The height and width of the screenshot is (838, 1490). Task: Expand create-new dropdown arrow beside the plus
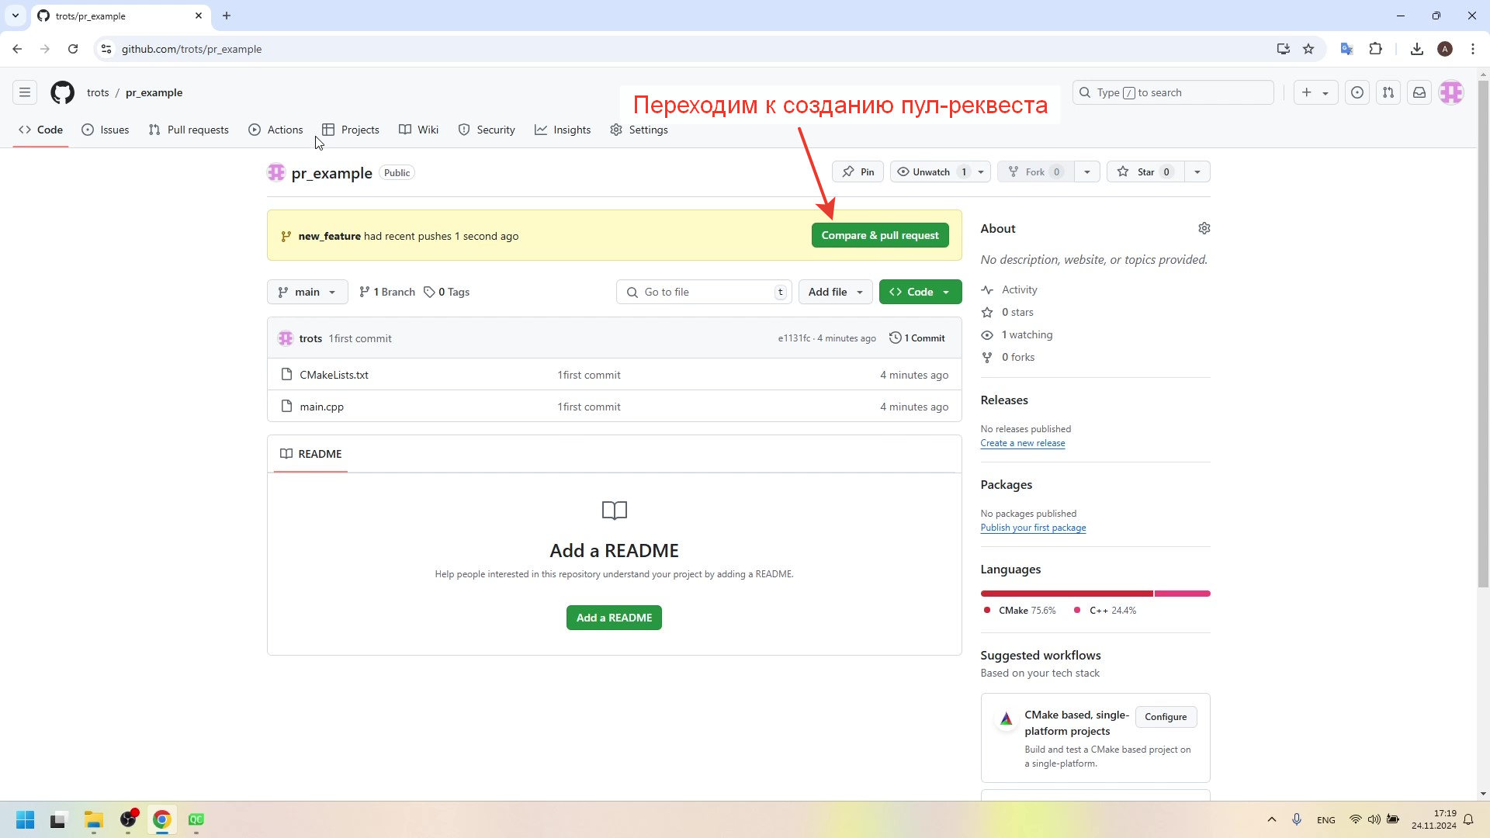click(x=1325, y=93)
